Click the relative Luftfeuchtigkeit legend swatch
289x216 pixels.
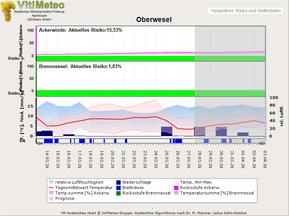(52, 182)
